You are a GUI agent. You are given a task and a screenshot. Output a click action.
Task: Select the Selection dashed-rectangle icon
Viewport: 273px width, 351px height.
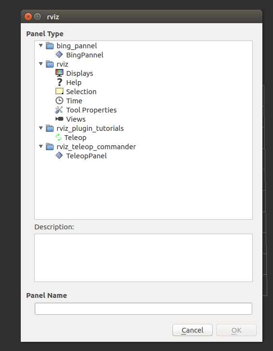click(59, 91)
